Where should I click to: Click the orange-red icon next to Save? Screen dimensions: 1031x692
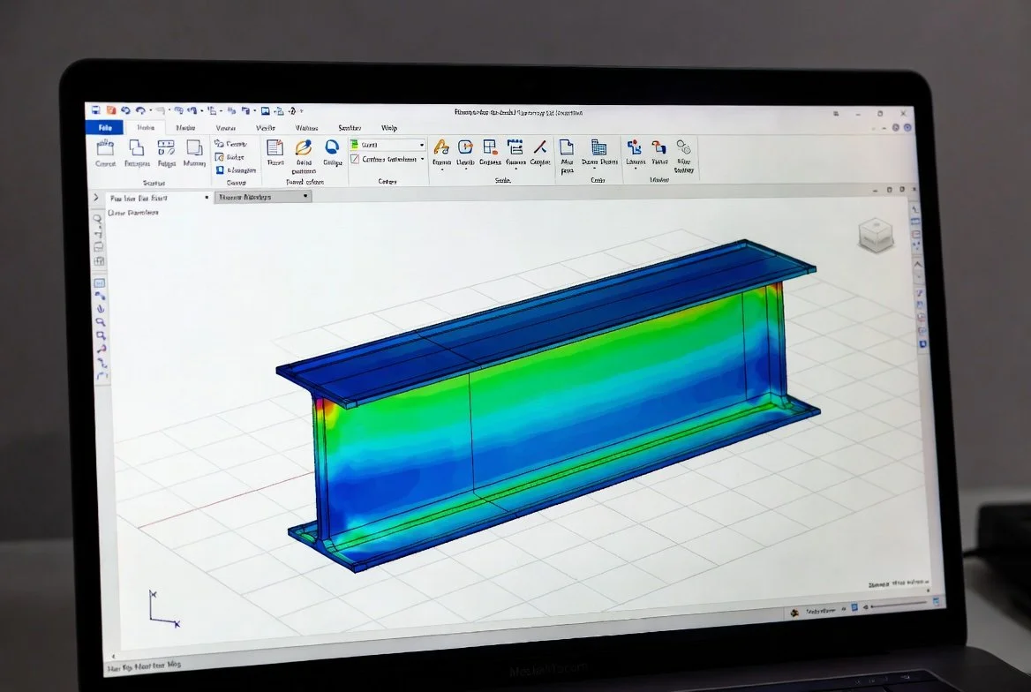pyautogui.click(x=111, y=109)
